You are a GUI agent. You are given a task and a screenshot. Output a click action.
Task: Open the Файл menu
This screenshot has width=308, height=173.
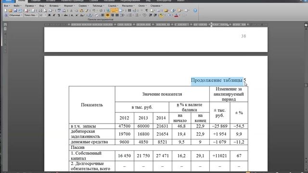pos(17,6)
